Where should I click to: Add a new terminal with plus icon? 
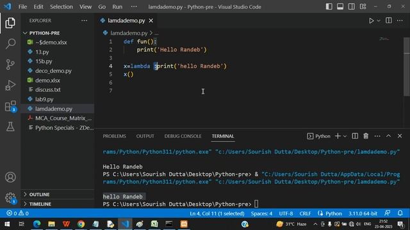pyautogui.click(x=338, y=136)
